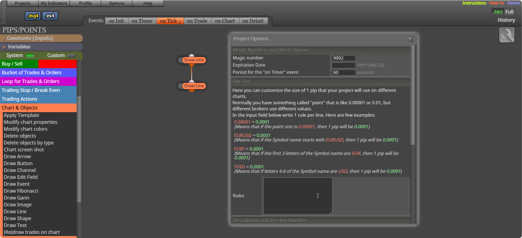
Task: Toggle the Custom blocks switch
Action: tap(71, 56)
